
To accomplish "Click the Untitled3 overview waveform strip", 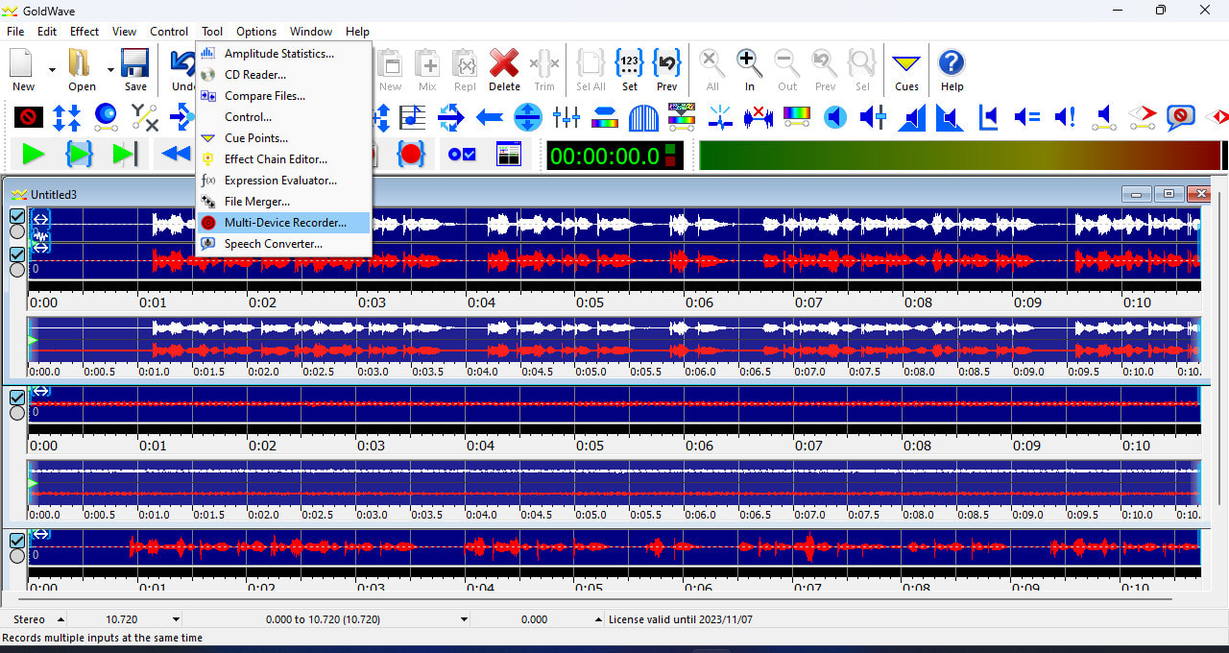I will coord(614,339).
